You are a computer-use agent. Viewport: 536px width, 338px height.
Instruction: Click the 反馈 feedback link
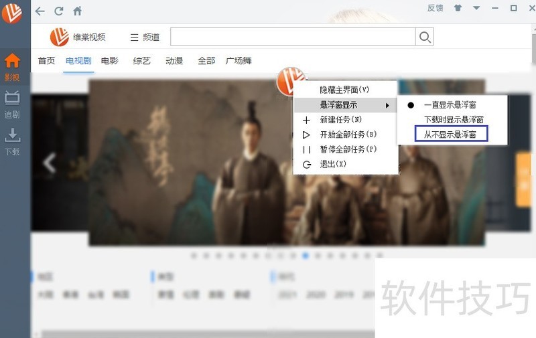click(x=435, y=9)
